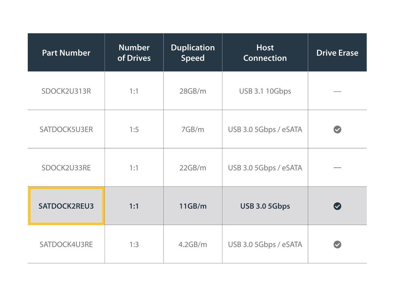Select the Drive Erase column header
The width and height of the screenshot is (395, 296).
click(337, 53)
